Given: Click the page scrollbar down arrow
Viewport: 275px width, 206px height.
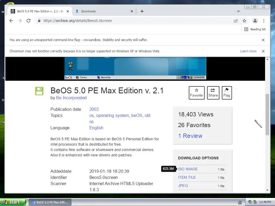Looking at the screenshot, I should (x=267, y=190).
